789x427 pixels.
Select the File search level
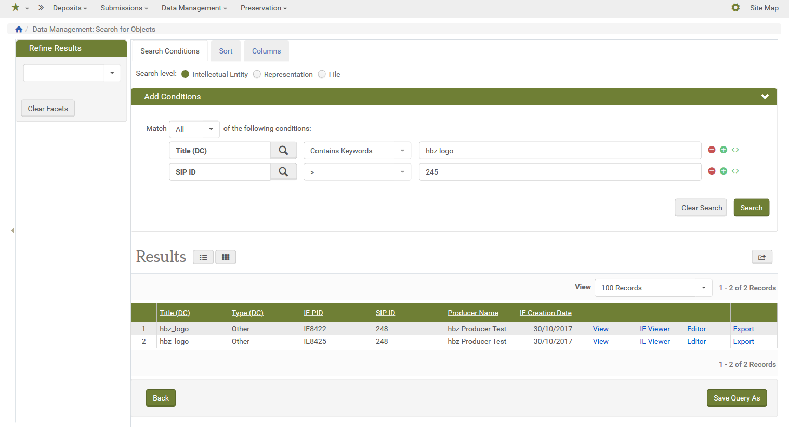(x=322, y=74)
